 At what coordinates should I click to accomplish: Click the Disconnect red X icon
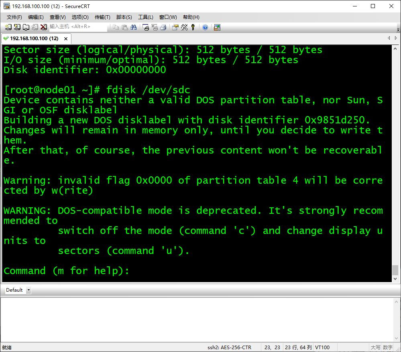(x=44, y=27)
